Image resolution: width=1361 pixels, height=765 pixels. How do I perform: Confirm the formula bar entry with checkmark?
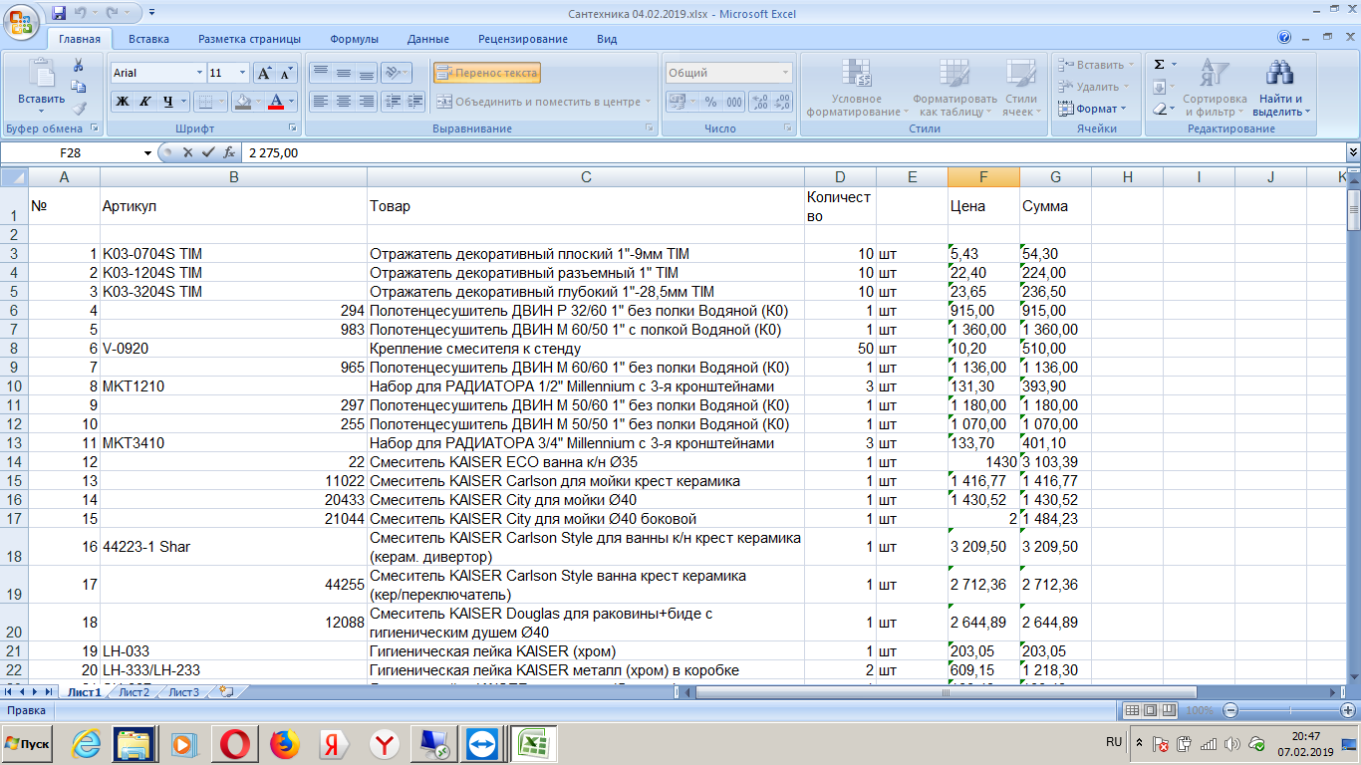[208, 152]
